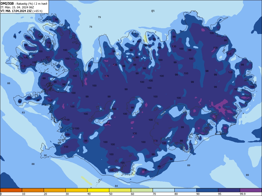Click the pale blue 70–80 legend swatch
Viewport: 262px width, 196px height.
click(163, 190)
